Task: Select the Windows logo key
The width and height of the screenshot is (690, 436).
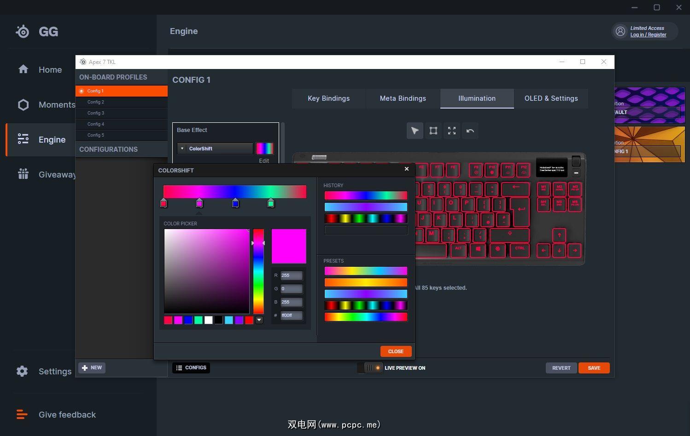Action: (478, 251)
